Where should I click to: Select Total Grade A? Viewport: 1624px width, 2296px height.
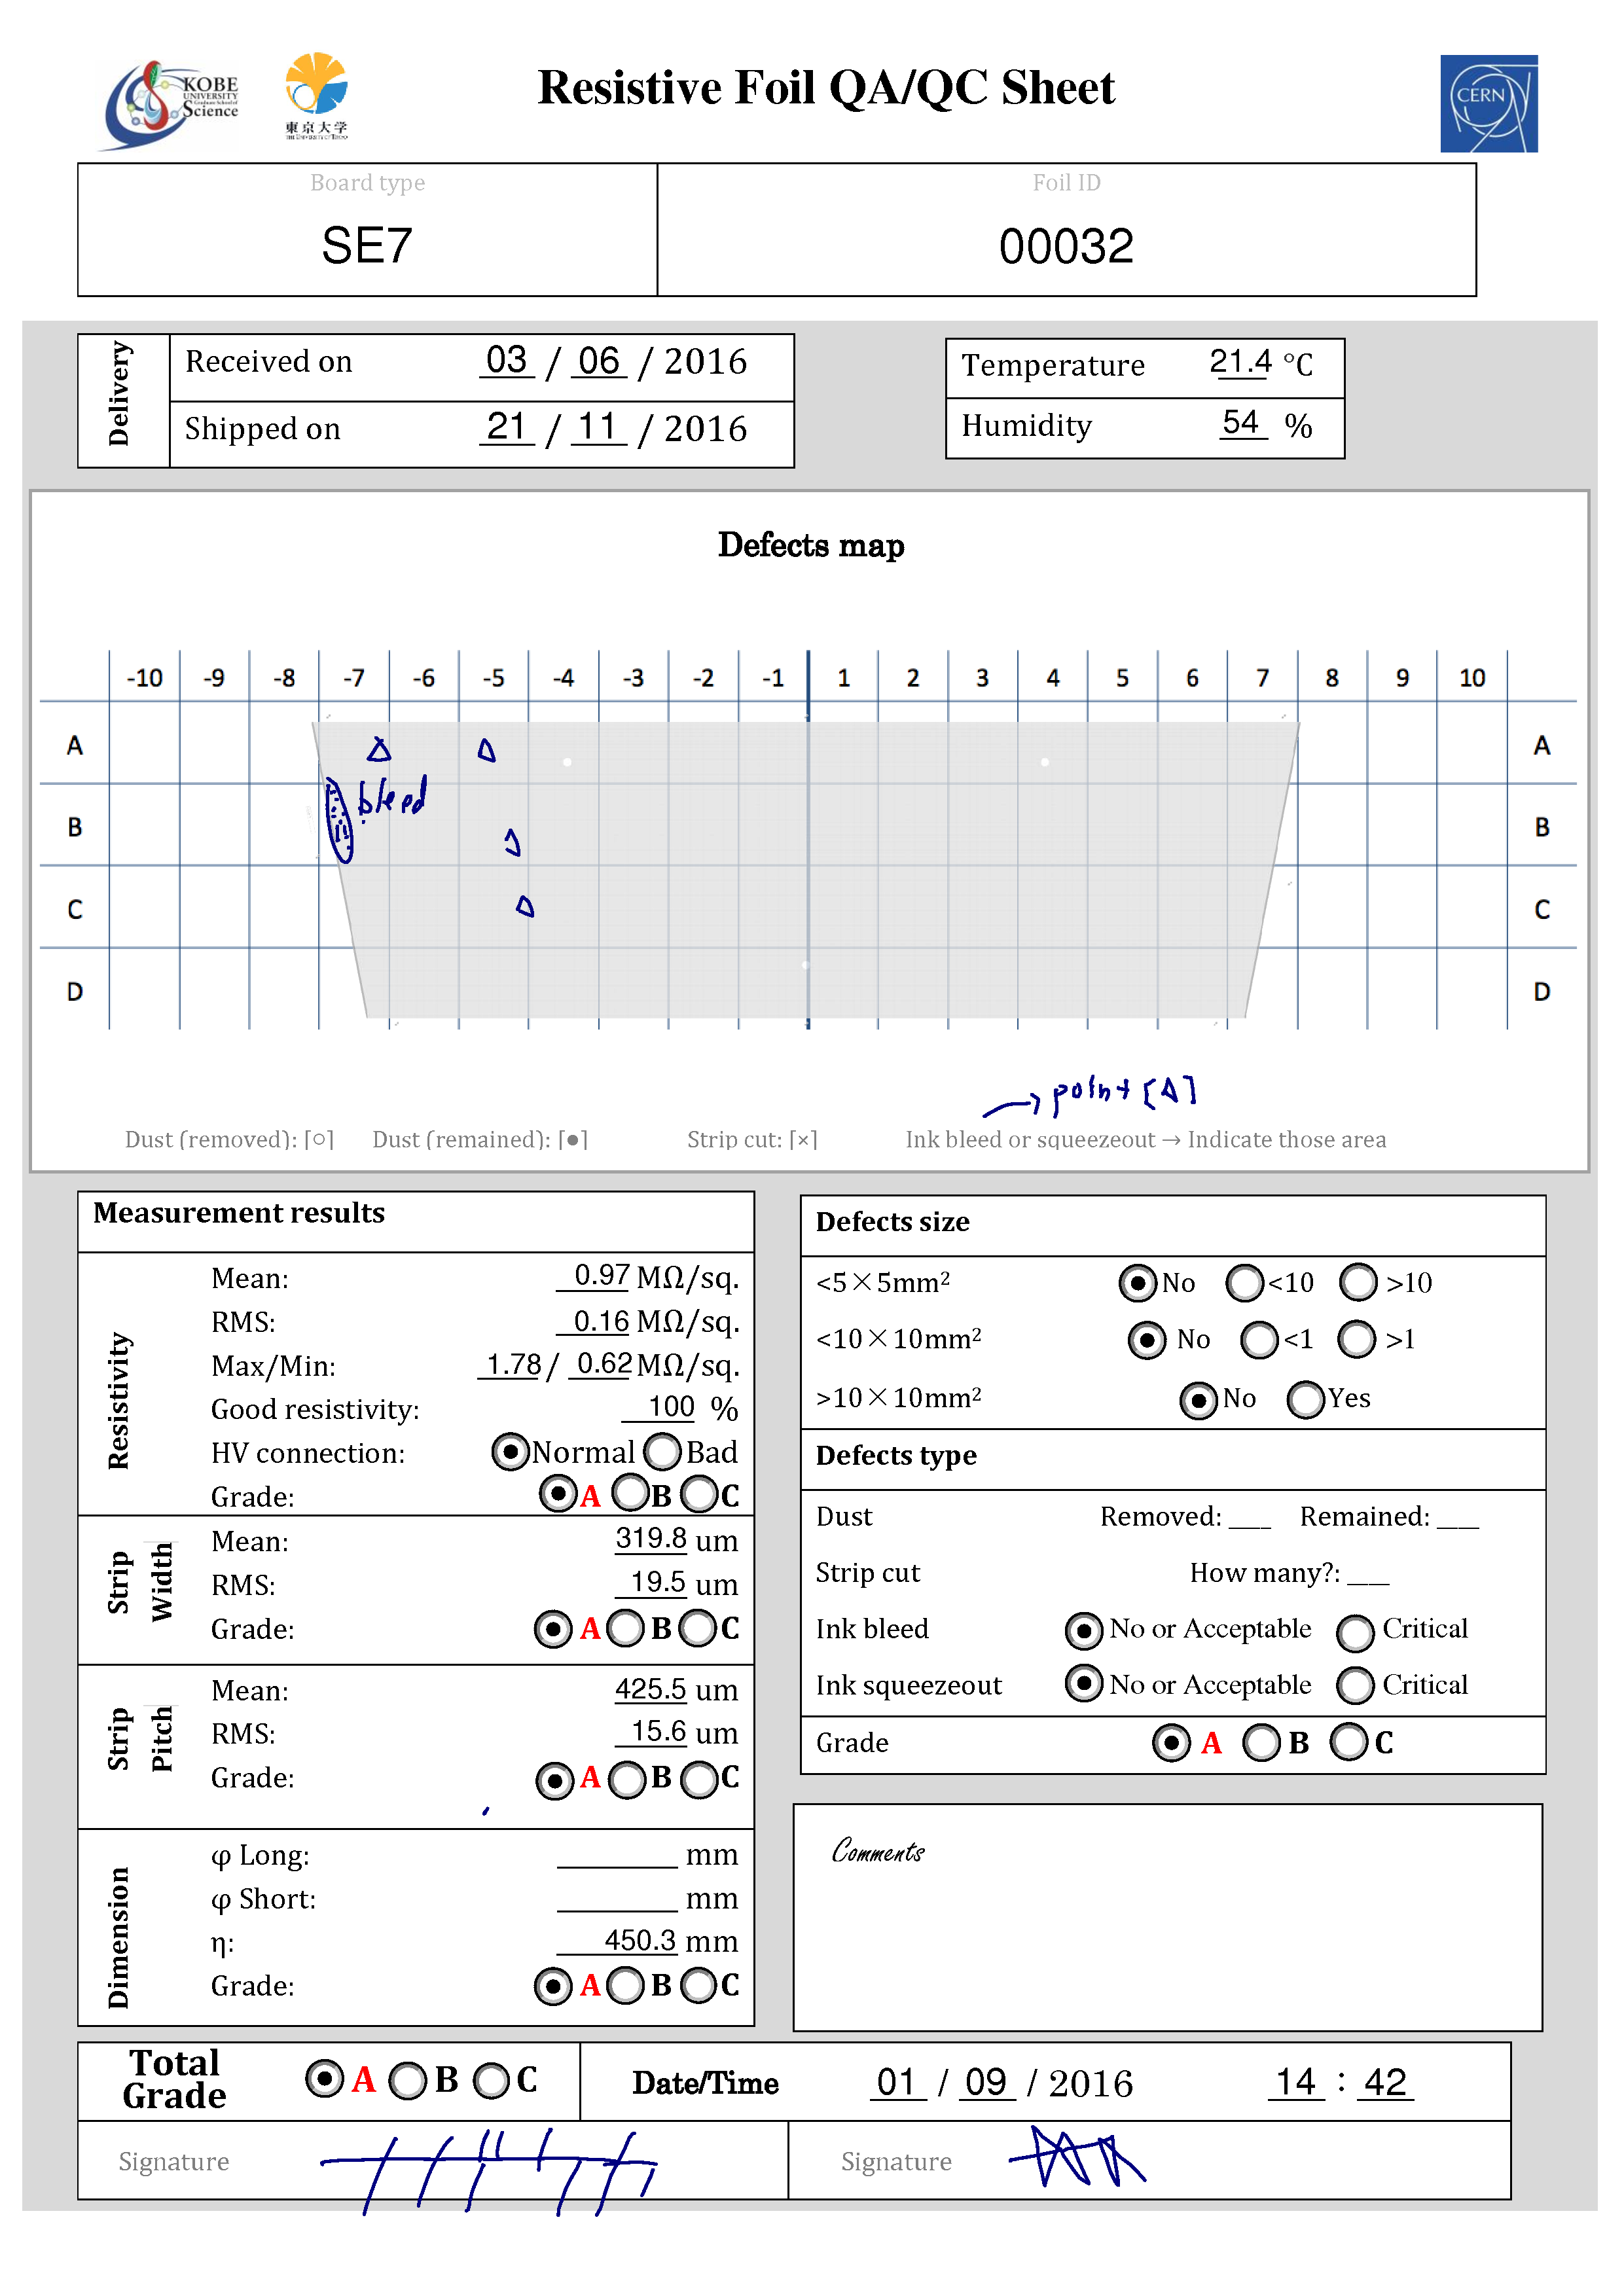[x=324, y=2079]
